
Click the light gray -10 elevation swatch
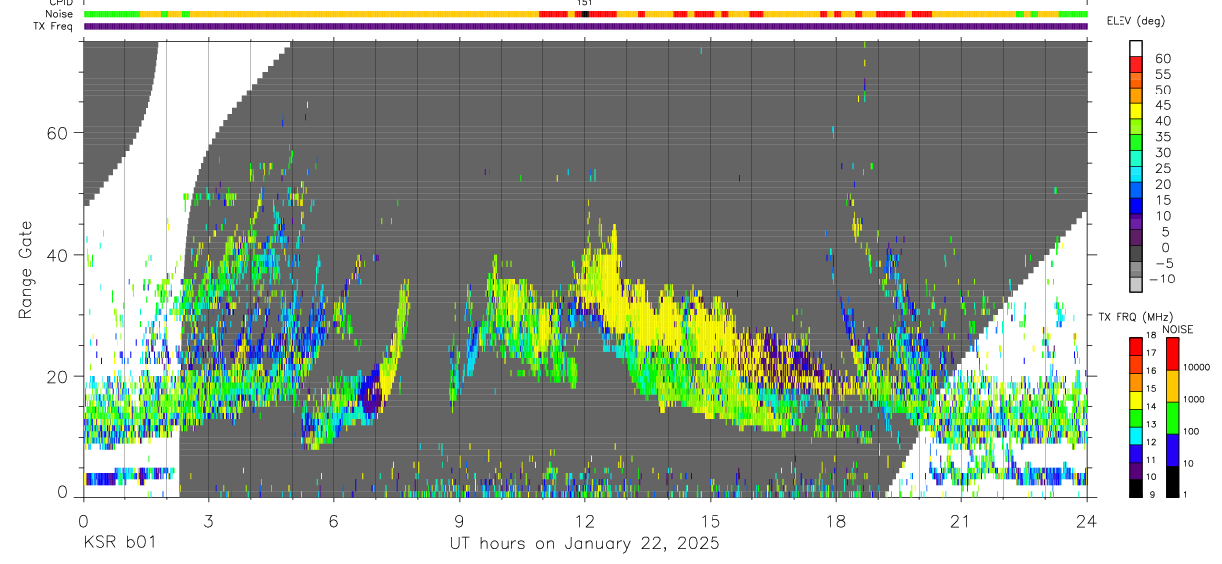[1136, 285]
